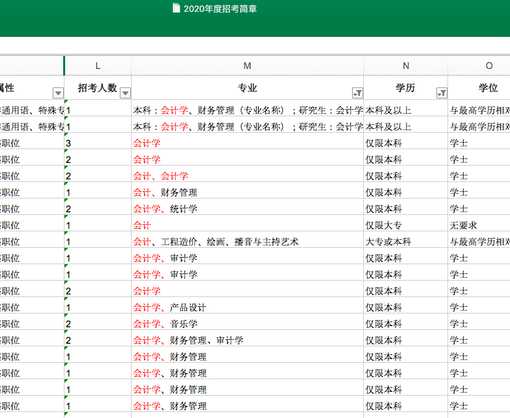This screenshot has width=510, height=418.
Task: Select column N header
Action: pyautogui.click(x=405, y=66)
